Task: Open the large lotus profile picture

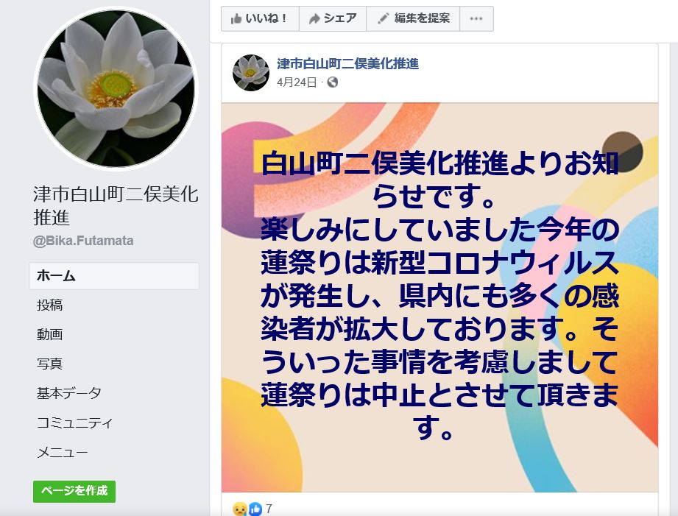Action: pos(116,88)
